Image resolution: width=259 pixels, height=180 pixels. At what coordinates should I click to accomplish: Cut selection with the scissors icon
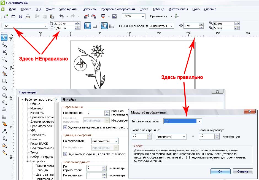[x=37, y=16]
